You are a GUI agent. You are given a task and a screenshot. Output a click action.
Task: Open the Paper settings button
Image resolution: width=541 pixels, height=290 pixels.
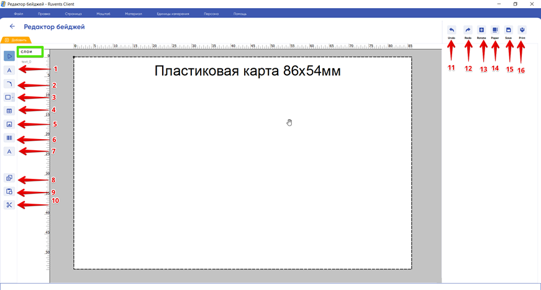point(495,31)
